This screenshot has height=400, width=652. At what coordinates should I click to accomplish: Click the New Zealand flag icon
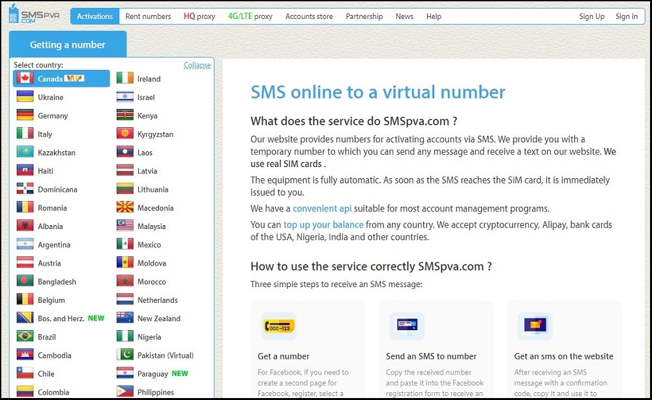(x=125, y=318)
